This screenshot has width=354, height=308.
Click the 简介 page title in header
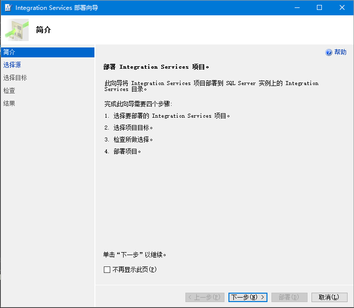[x=44, y=30]
